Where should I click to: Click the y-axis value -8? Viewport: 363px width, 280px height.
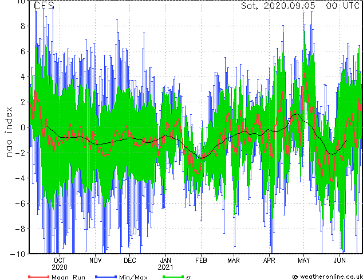(x=20, y=229)
